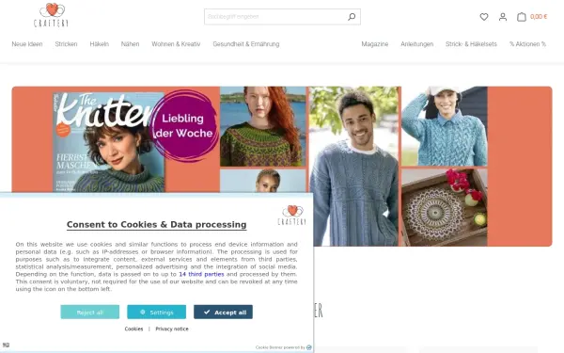
Task: Click the cart total 0,00 €
Action: [539, 17]
